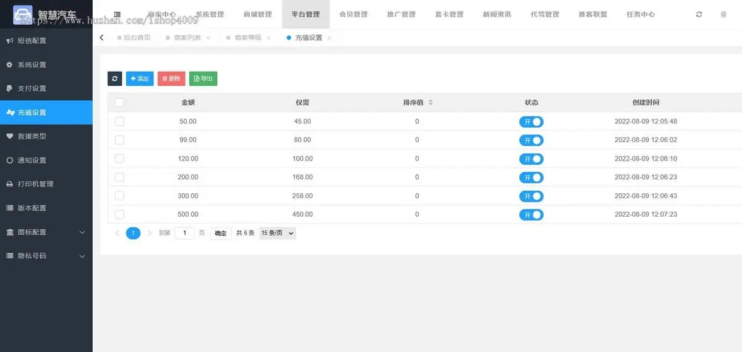Close the 充值设置 tab

pos(330,38)
